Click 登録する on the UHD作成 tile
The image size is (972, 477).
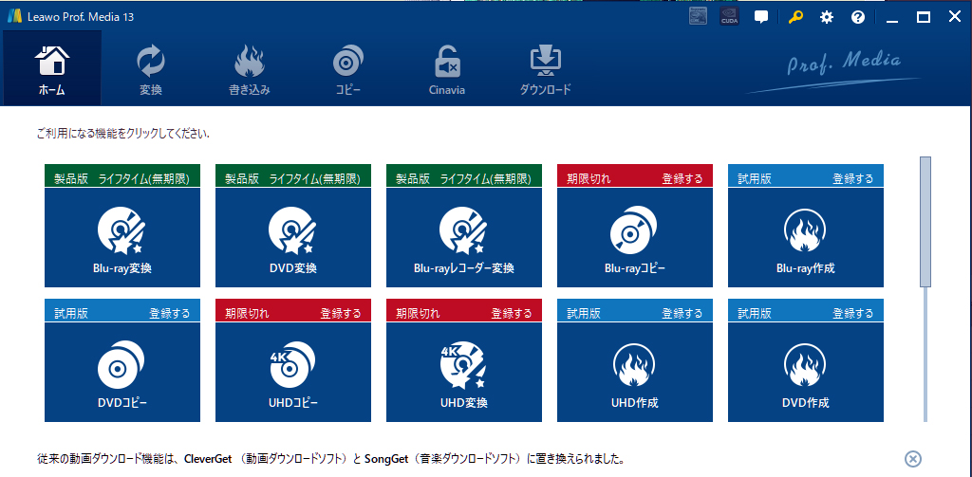click(x=682, y=314)
